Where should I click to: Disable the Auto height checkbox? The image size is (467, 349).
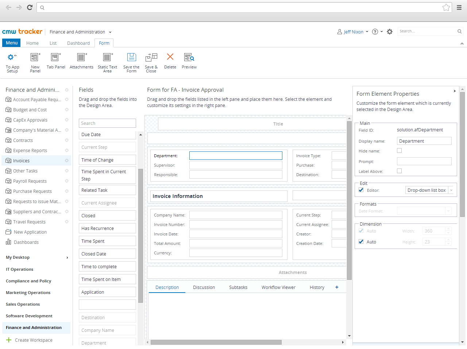coord(361,242)
